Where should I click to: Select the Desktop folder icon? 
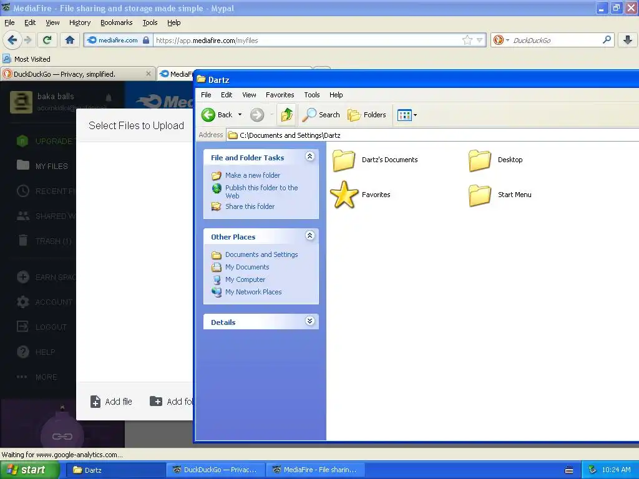click(x=480, y=160)
